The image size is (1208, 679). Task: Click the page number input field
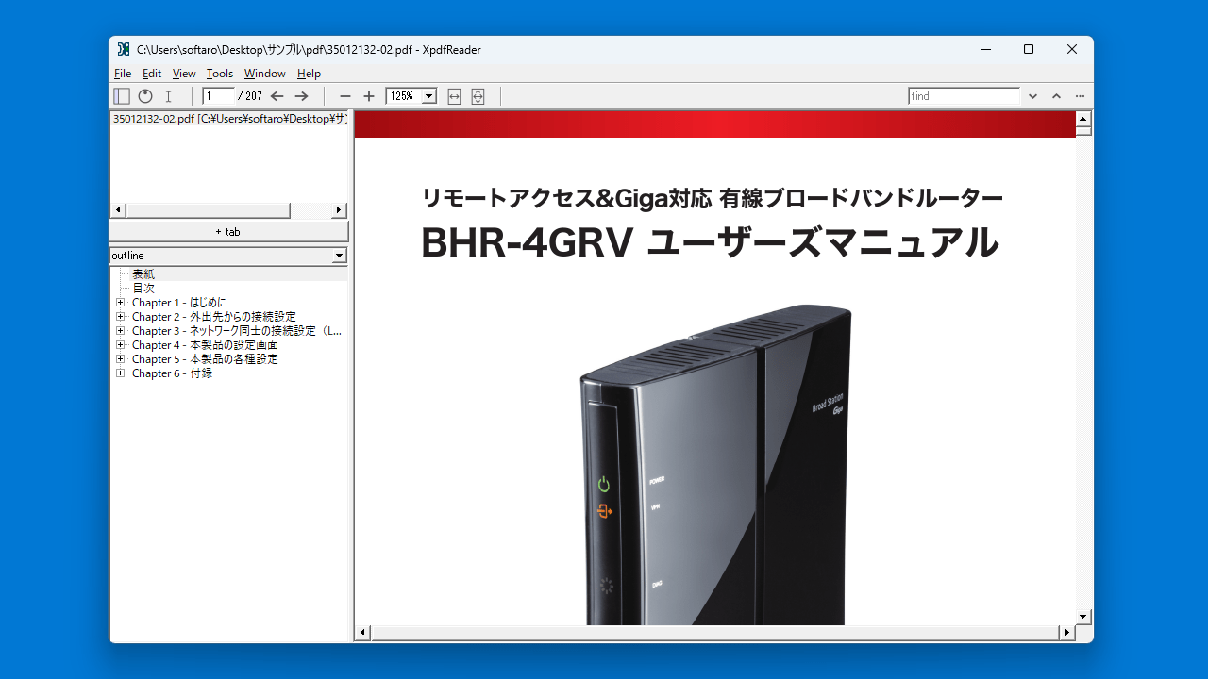click(218, 96)
